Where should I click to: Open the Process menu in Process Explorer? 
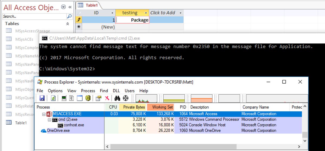pyautogui.click(x=88, y=91)
